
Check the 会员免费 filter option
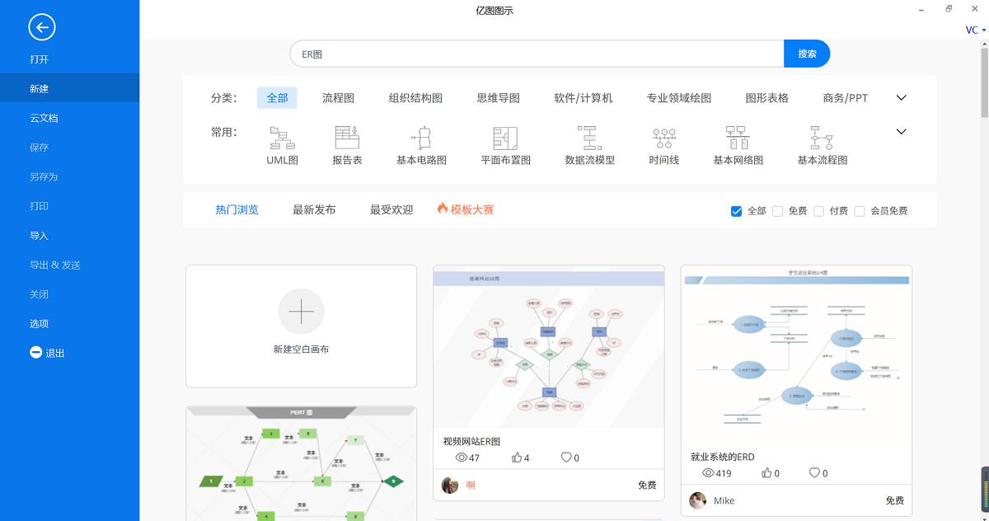(860, 211)
